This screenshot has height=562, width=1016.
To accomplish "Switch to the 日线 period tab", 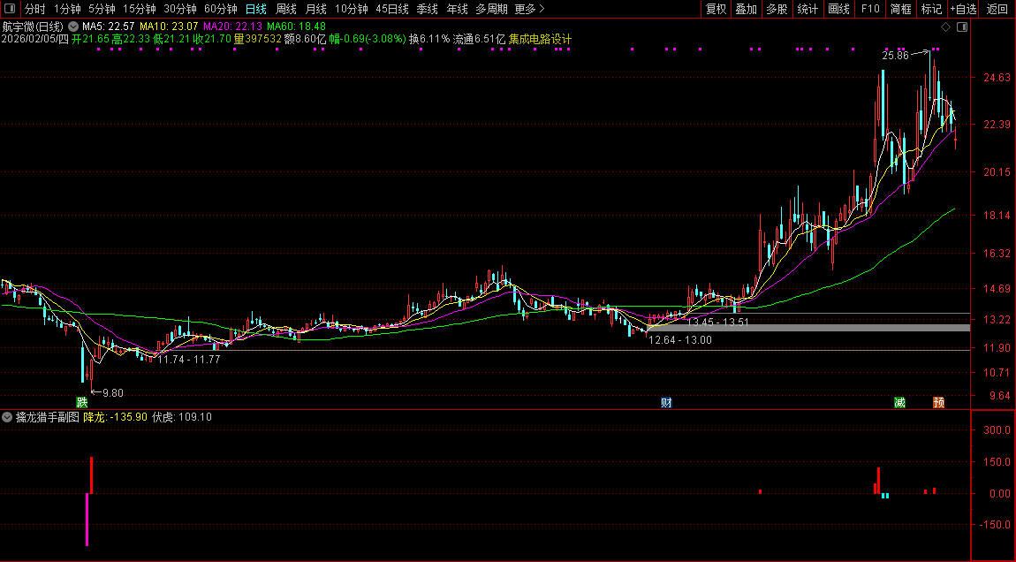I will pyautogui.click(x=255, y=9).
